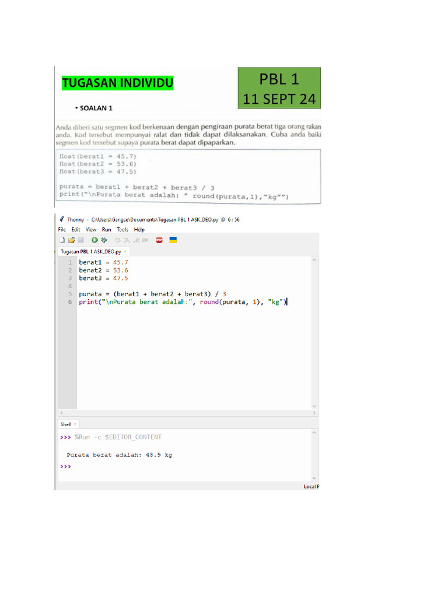Click the editor scrollbar up arrow

314,259
